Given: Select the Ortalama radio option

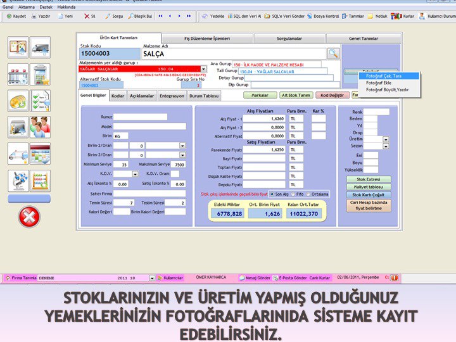Looking at the screenshot, I should (x=308, y=194).
